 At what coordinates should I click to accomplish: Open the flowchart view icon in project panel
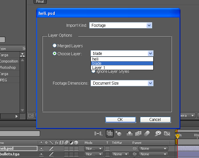pyautogui.click(x=23, y=55)
